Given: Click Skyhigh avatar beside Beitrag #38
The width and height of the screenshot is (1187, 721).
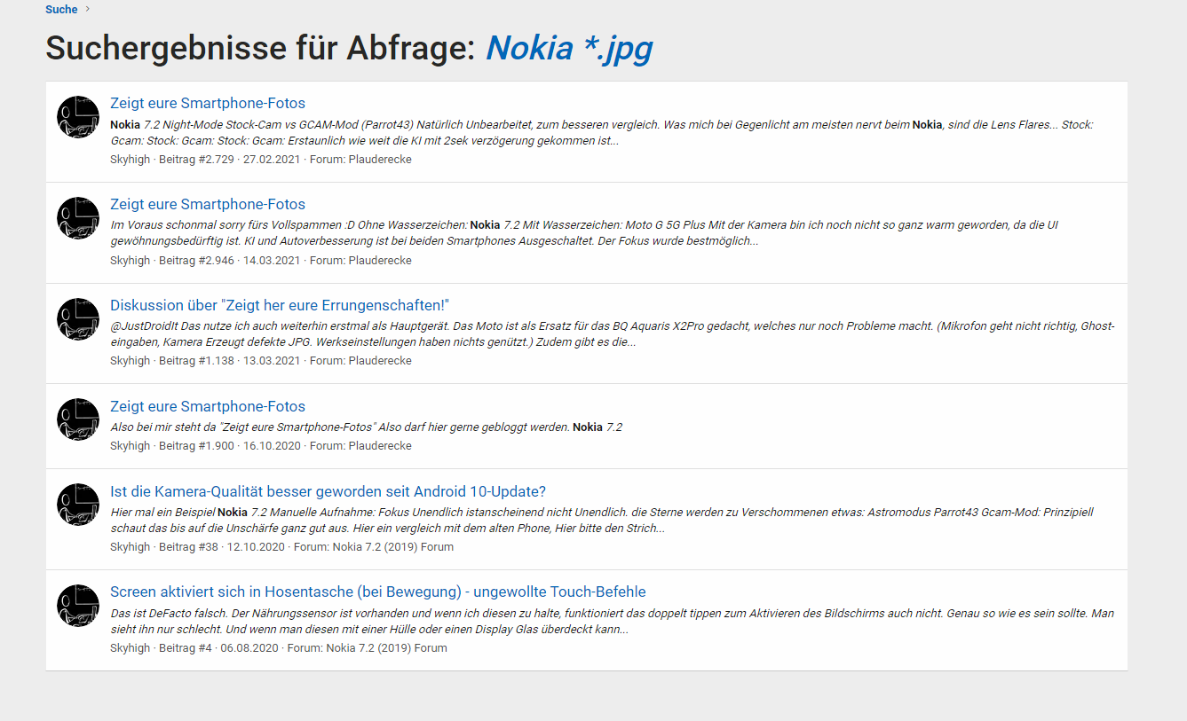Looking at the screenshot, I should tap(78, 505).
